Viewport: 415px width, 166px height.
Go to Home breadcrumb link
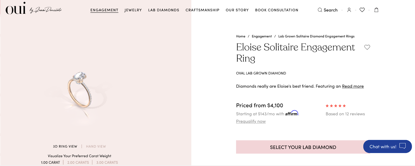(x=241, y=36)
